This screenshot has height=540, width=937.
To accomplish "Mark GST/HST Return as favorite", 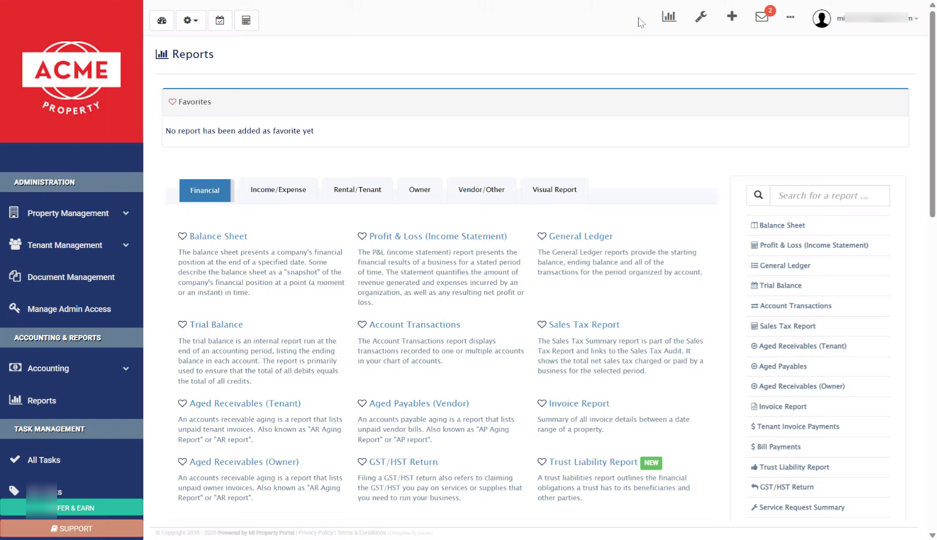I will click(362, 462).
